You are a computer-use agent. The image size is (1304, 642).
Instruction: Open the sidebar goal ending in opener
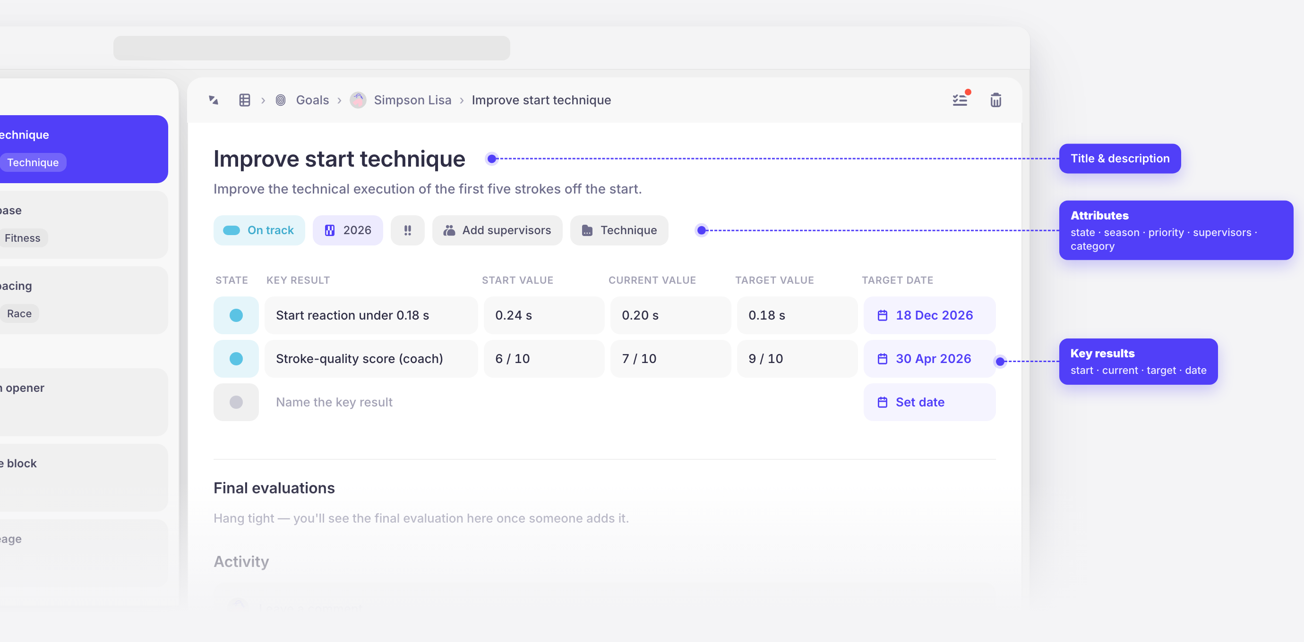pos(84,402)
